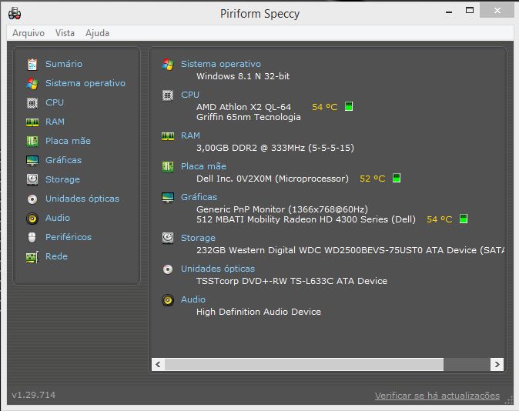519x411 pixels.
Task: Click the Gráficas heading in summary pane
Action: coord(199,197)
